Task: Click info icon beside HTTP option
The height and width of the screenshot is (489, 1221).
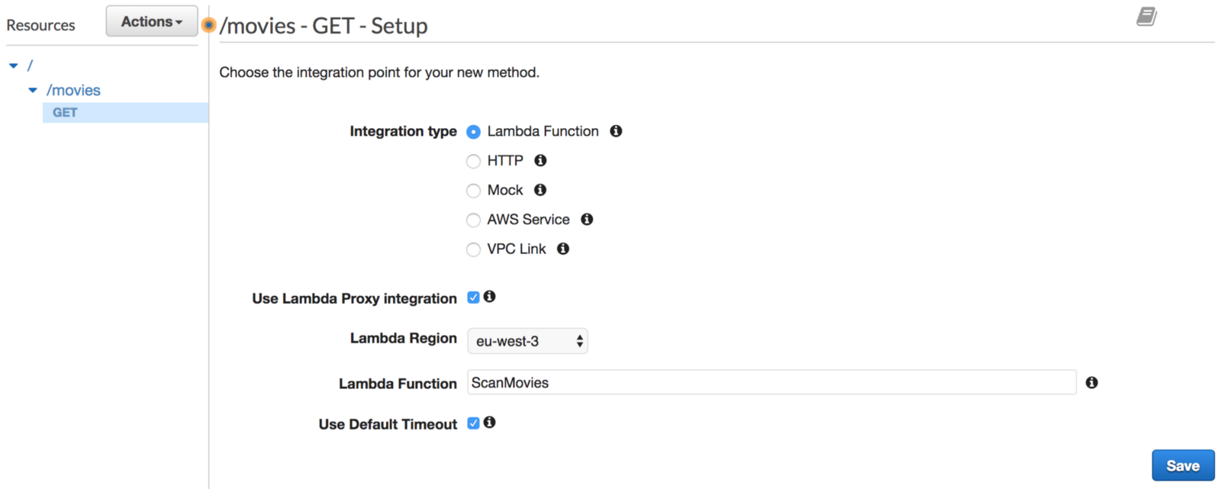Action: [540, 160]
